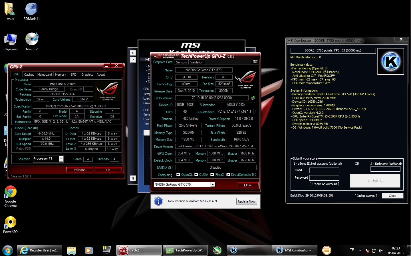Switch to the SPD tab in CPU-Z

(74, 75)
